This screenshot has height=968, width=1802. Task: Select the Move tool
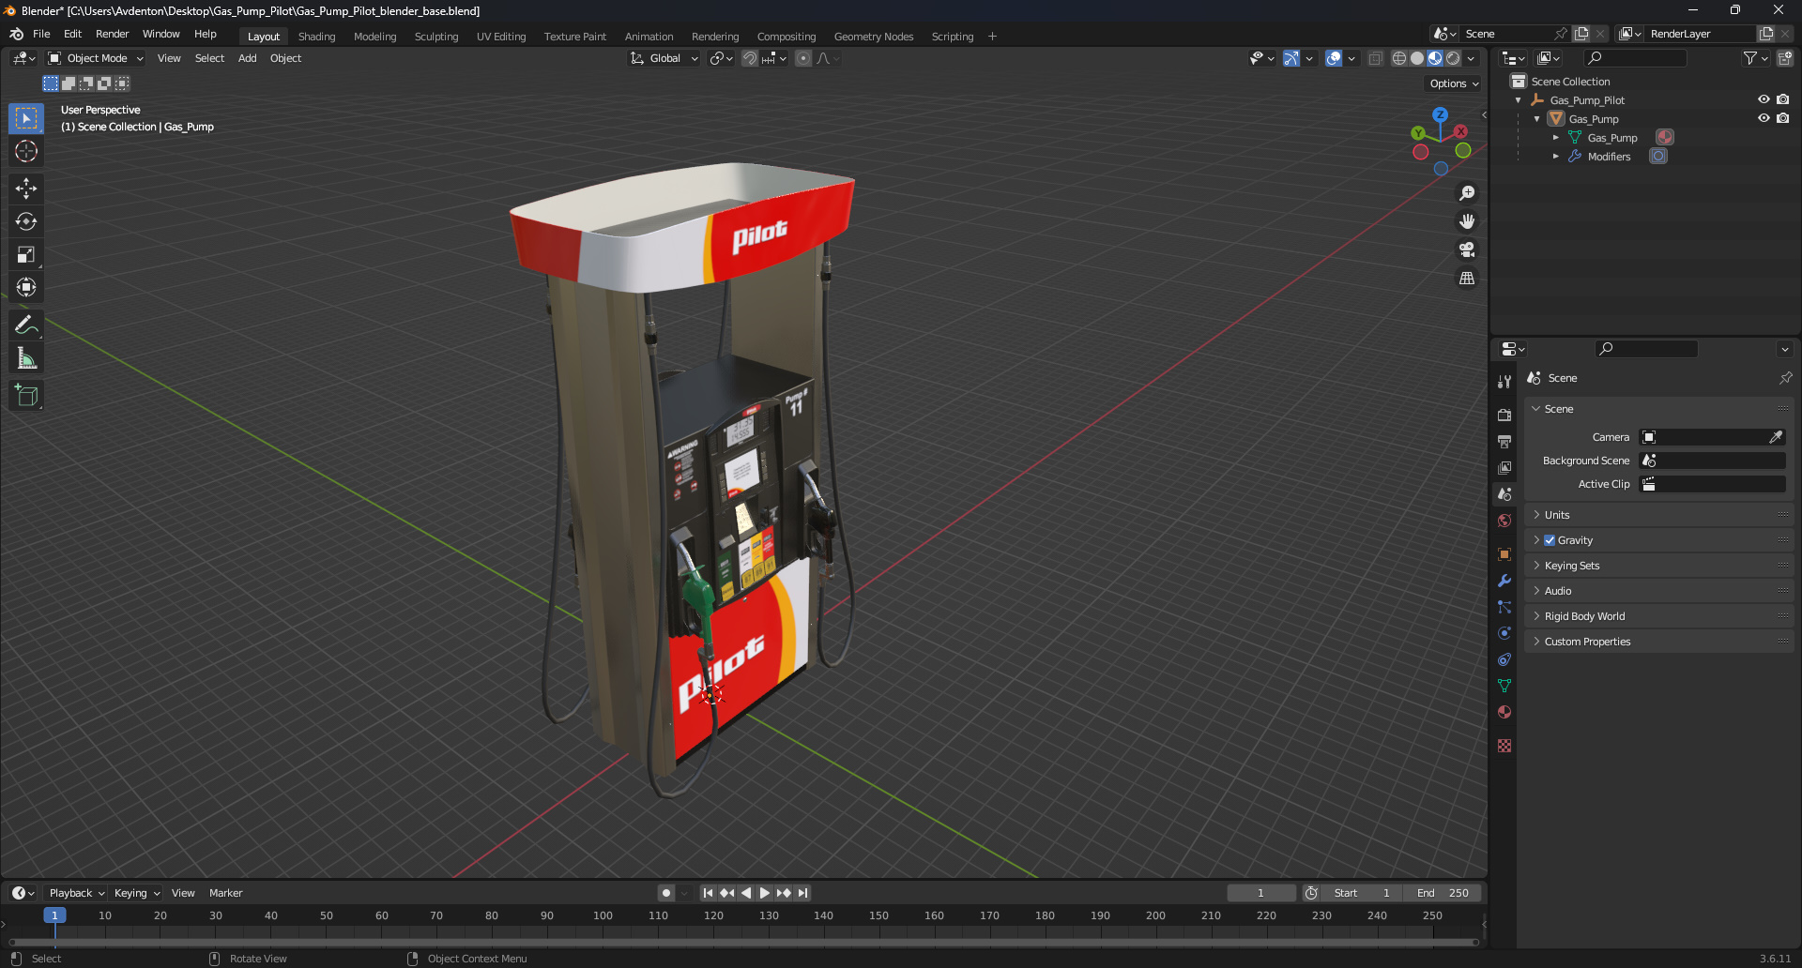click(x=26, y=189)
